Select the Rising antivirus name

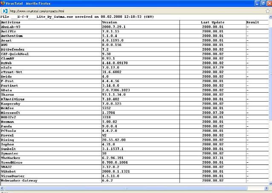7,140
